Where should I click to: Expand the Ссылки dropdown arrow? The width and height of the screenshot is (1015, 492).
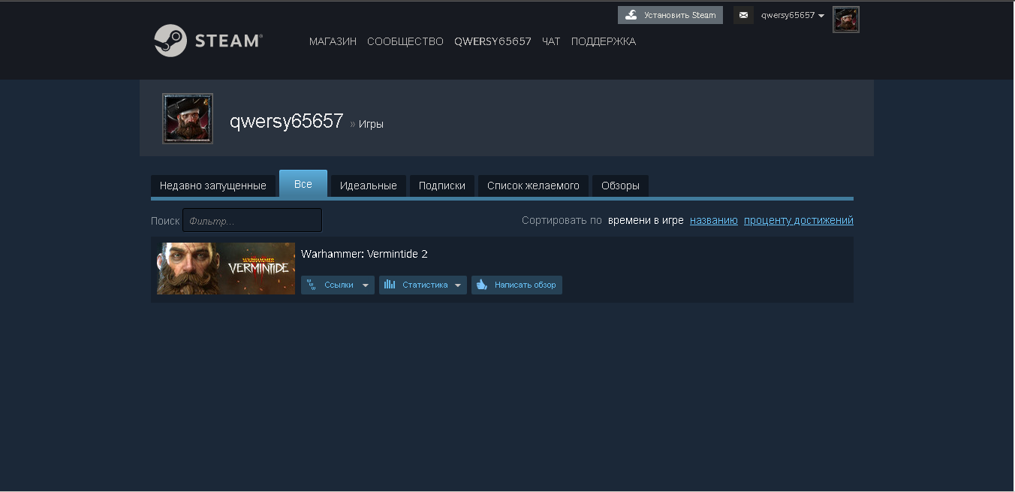click(366, 285)
